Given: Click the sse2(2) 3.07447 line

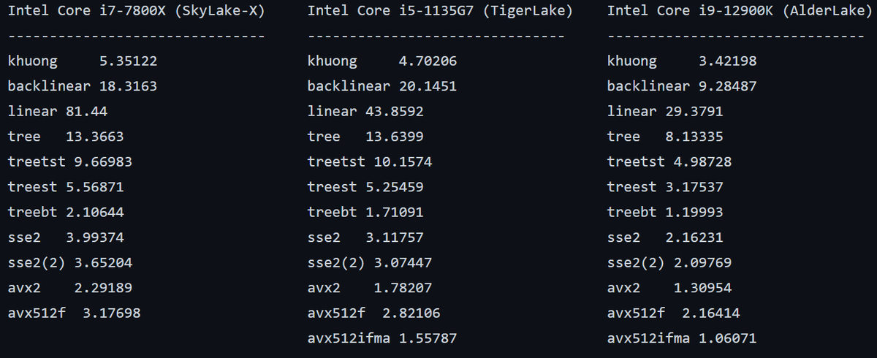Looking at the screenshot, I should click(370, 263).
